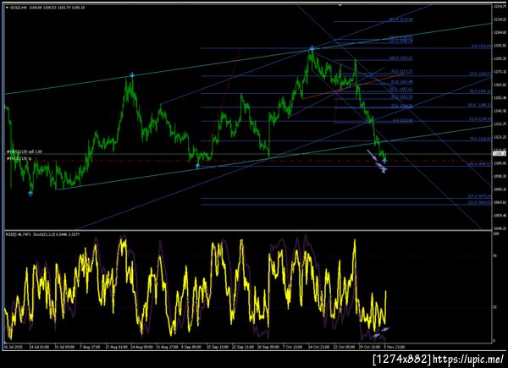Click the 24 Jul 01:00 time label

click(39, 347)
